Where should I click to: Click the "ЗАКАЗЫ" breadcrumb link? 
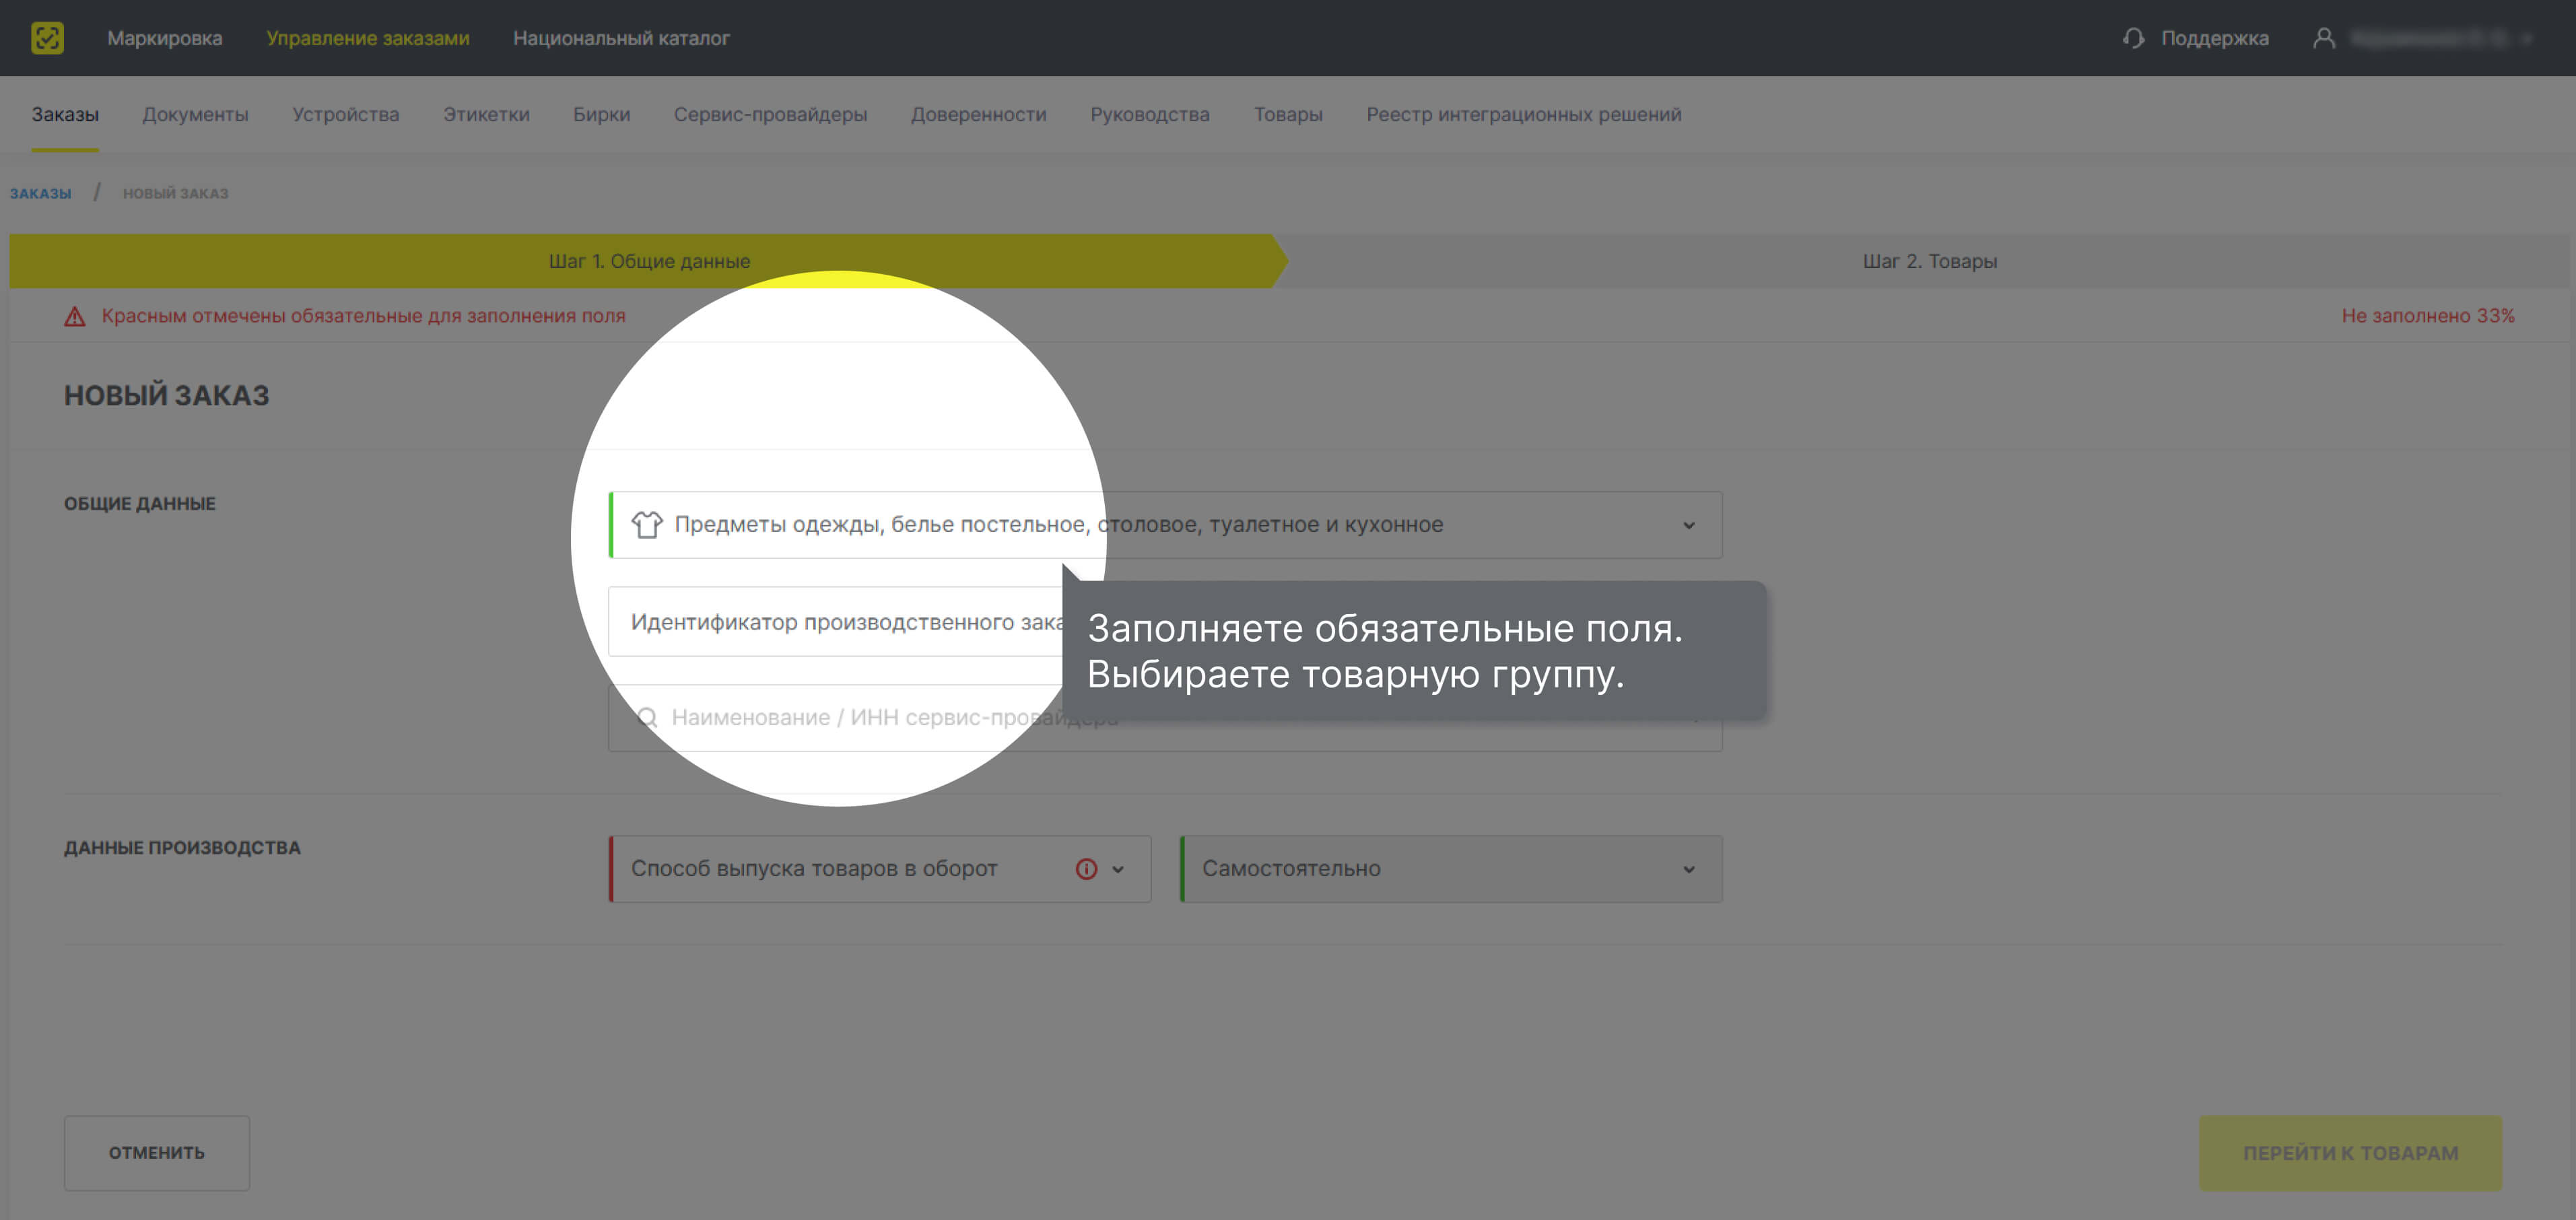pyautogui.click(x=40, y=193)
